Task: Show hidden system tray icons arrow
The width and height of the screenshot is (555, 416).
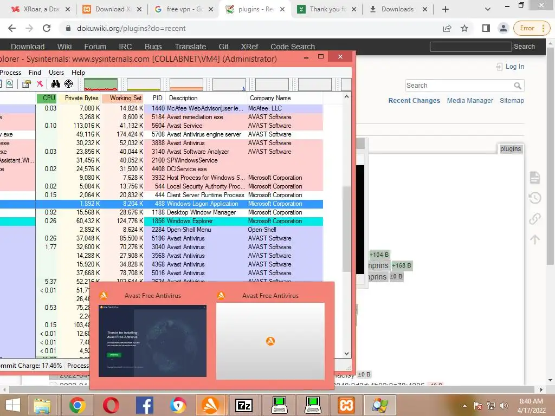Action: click(x=464, y=406)
